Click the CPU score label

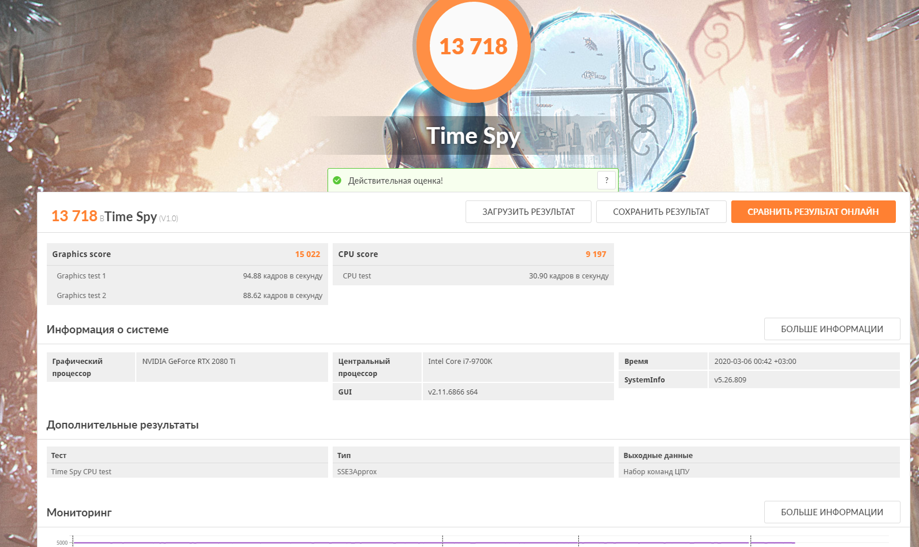358,254
